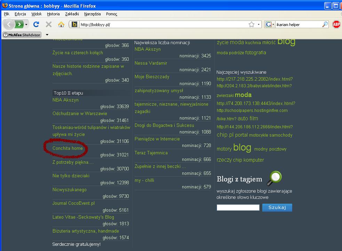The height and width of the screenshot is (251, 342).
Task: Click the bold moda search tag
Action: point(243,95)
